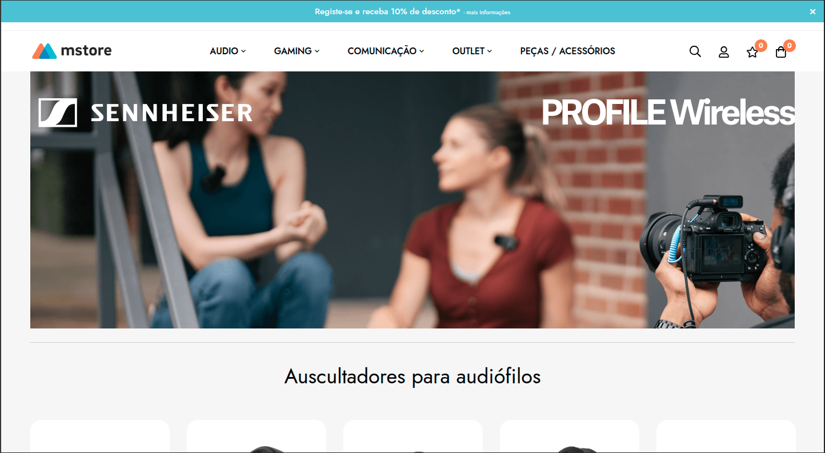The height and width of the screenshot is (453, 825).
Task: Click the wishlist counter badge
Action: coord(760,46)
